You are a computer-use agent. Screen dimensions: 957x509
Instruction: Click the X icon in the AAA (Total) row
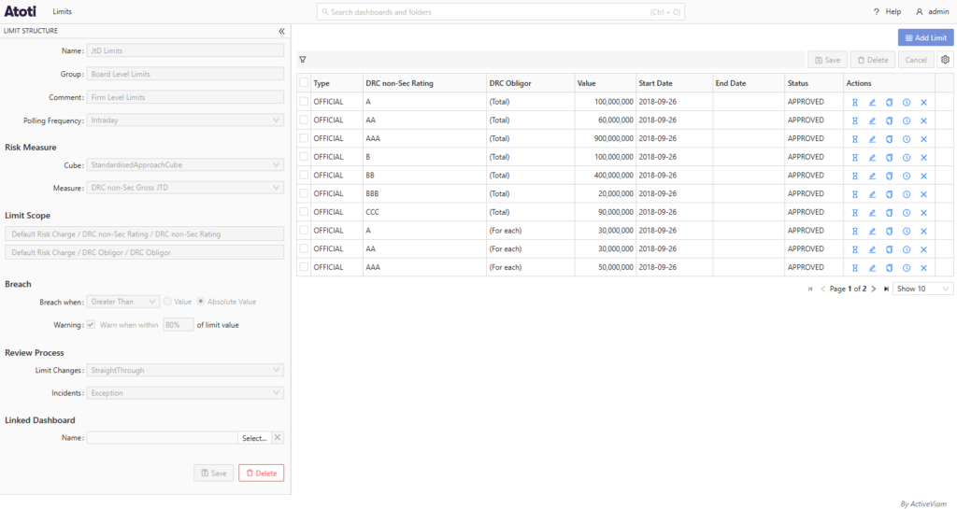(923, 139)
